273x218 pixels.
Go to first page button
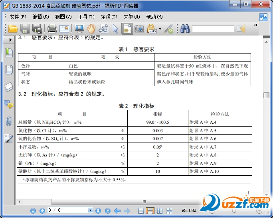click(33, 211)
